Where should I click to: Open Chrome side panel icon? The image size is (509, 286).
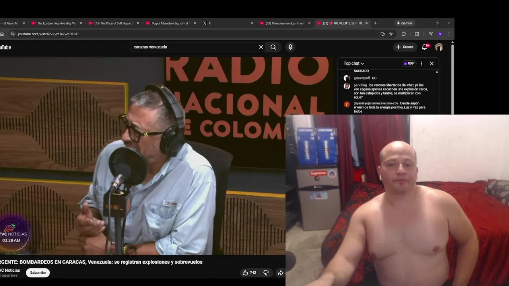point(417,34)
